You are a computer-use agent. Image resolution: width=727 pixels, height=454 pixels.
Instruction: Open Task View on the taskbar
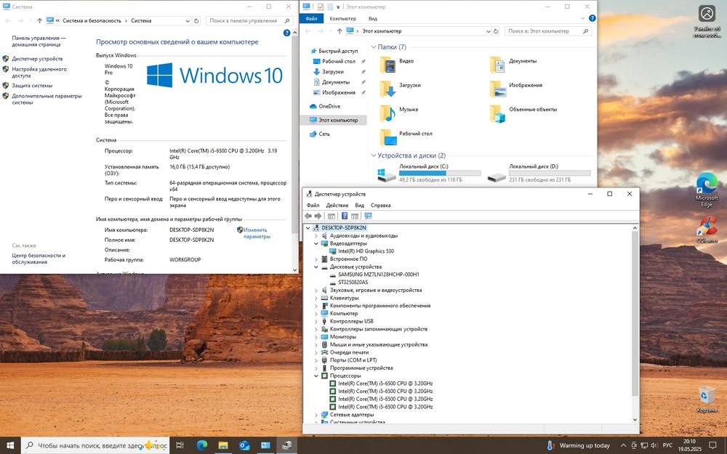180,445
